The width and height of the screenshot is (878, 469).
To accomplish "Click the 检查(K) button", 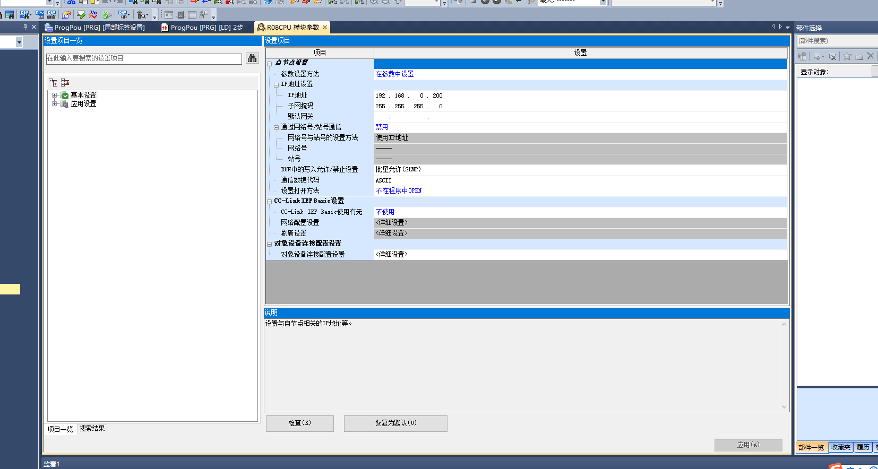I will coord(299,423).
